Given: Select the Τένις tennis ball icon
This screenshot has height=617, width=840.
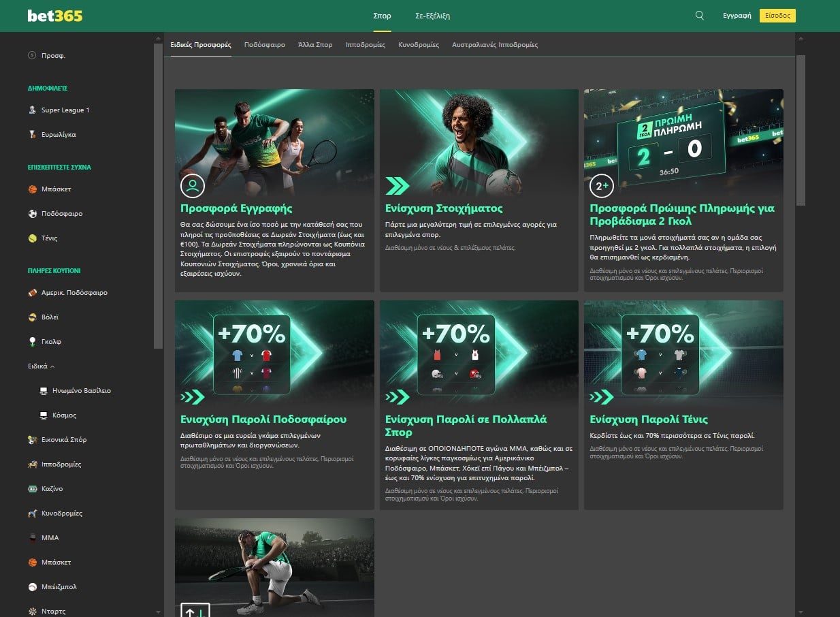Looking at the screenshot, I should pyautogui.click(x=32, y=238).
